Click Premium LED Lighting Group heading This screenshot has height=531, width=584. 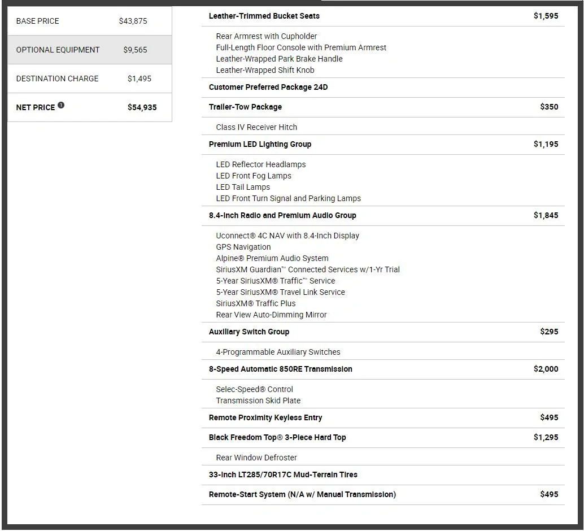point(260,144)
